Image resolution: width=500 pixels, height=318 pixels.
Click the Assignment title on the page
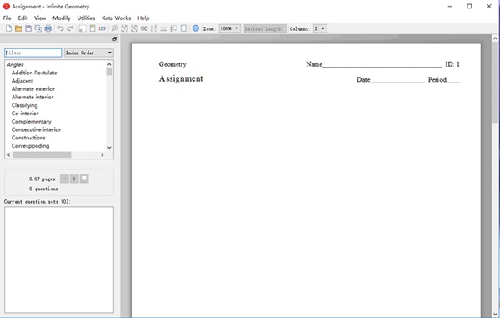181,78
